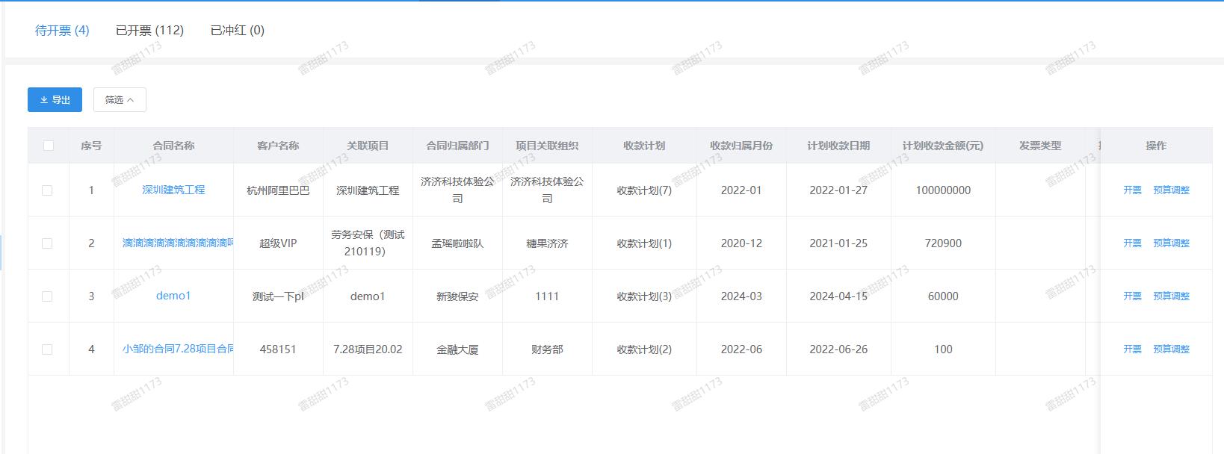
Task: Click the 合同名称 column header
Action: tap(173, 146)
